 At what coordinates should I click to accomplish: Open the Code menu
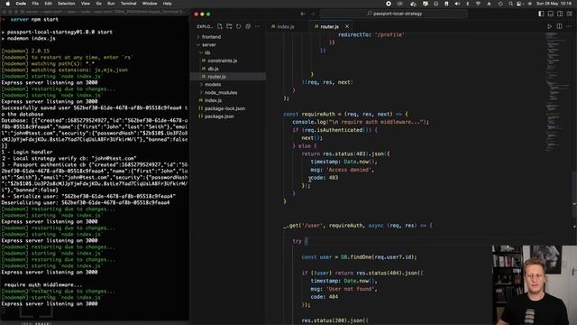21,4
